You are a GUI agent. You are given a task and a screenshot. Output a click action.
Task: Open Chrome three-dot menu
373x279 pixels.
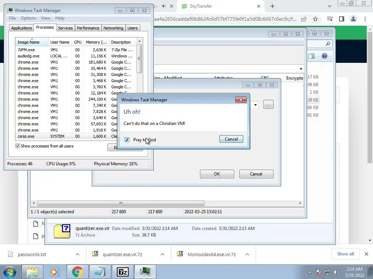pyautogui.click(x=365, y=19)
